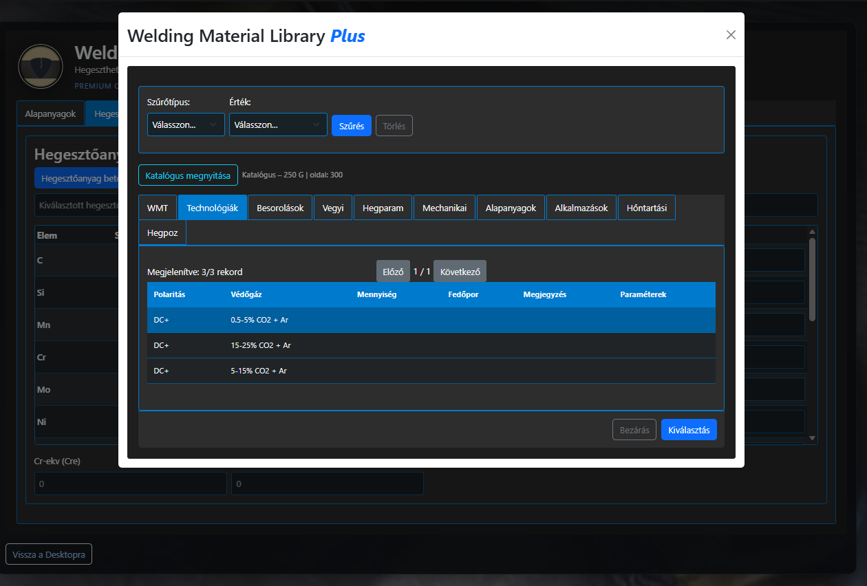The image size is (867, 586).
Task: Select the Mechanikai tab
Action: (445, 208)
